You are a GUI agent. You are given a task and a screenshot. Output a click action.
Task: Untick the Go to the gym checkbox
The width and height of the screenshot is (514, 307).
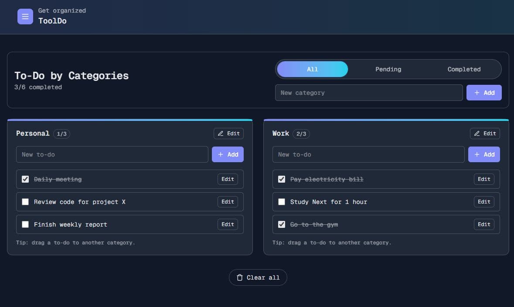pyautogui.click(x=282, y=224)
